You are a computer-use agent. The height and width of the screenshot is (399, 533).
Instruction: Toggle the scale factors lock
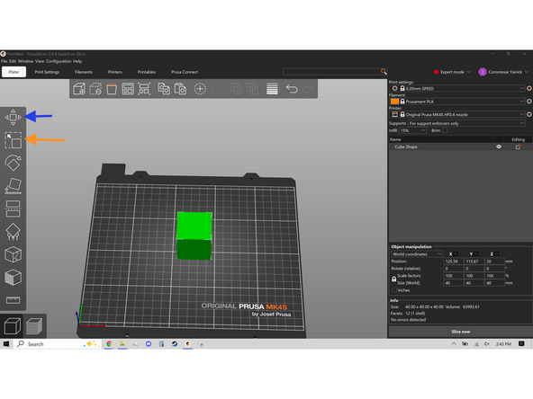(x=394, y=279)
